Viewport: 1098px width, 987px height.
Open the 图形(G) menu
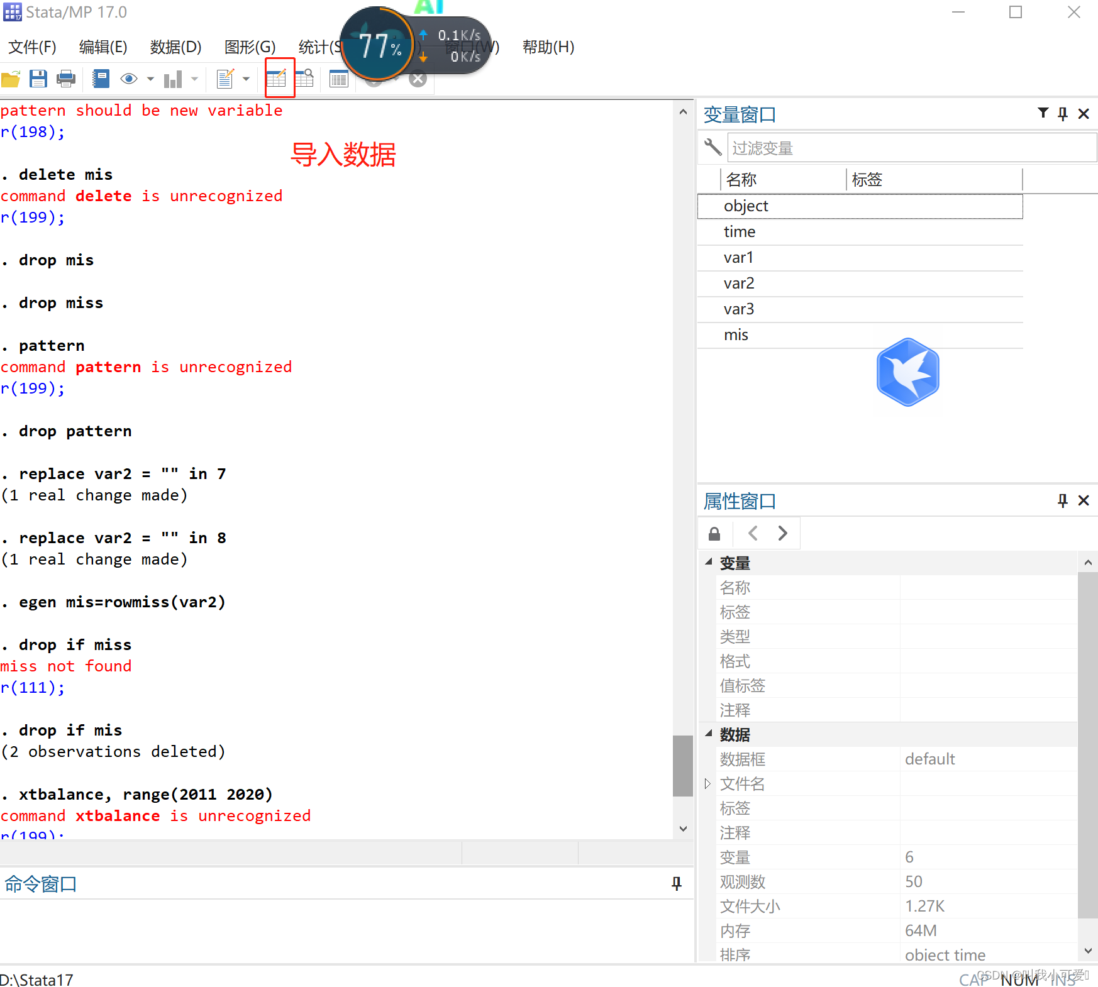click(x=250, y=47)
